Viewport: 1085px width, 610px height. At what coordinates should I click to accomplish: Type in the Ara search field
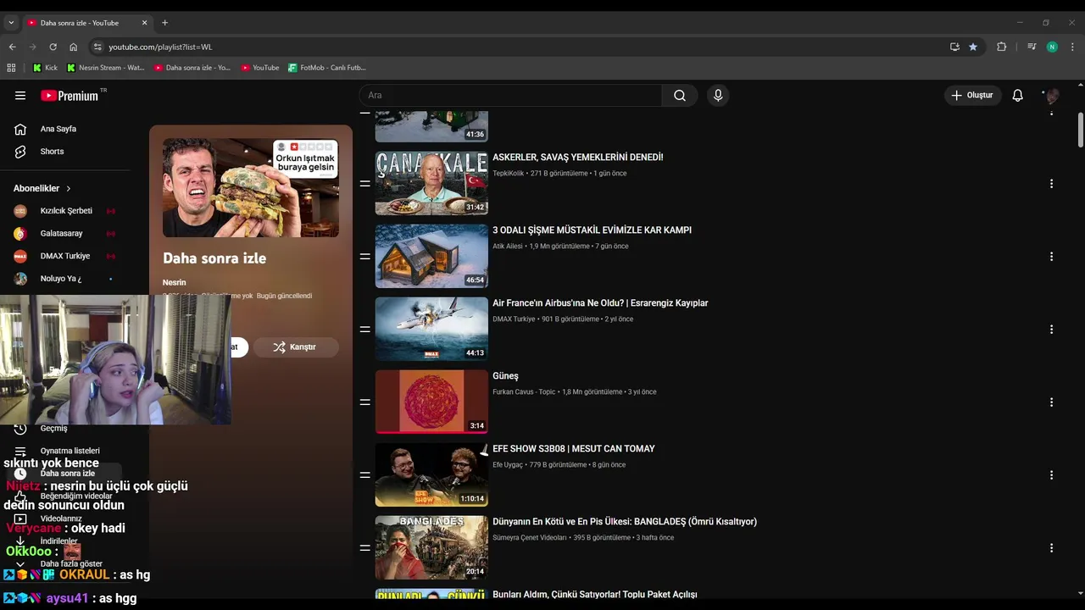[x=510, y=96]
